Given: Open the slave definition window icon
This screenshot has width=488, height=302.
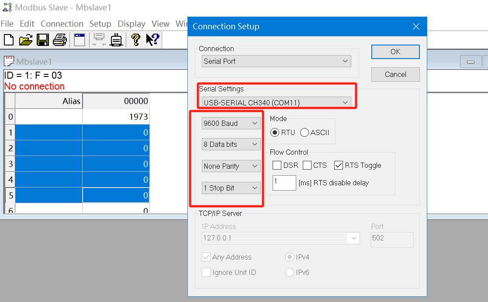Looking at the screenshot, I should pyautogui.click(x=79, y=40).
